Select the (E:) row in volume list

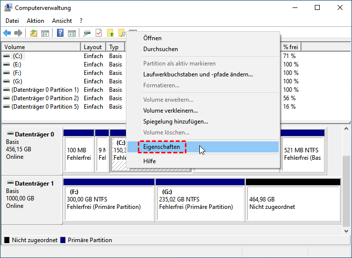(17, 64)
